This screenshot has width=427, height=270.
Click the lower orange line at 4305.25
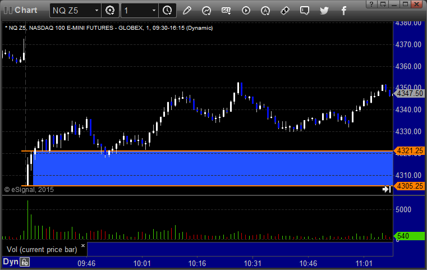[207, 186]
